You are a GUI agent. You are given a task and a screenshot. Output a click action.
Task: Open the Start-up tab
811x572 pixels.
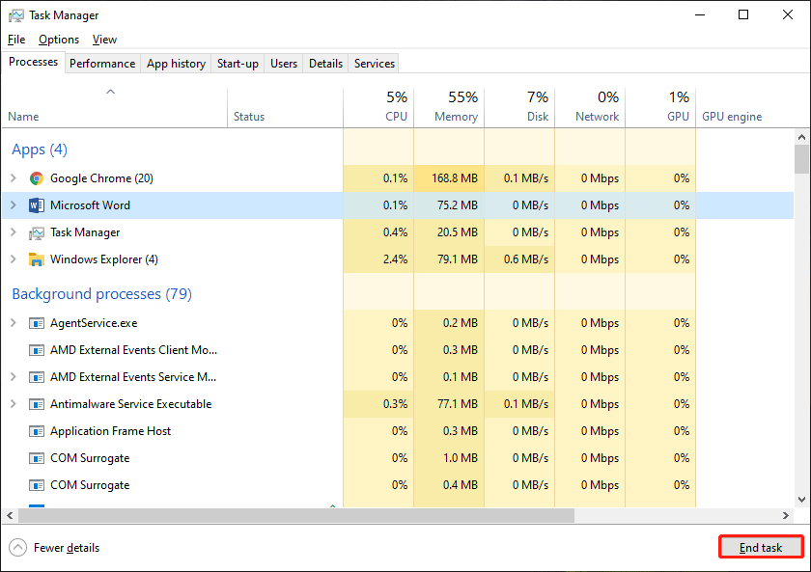coord(238,64)
